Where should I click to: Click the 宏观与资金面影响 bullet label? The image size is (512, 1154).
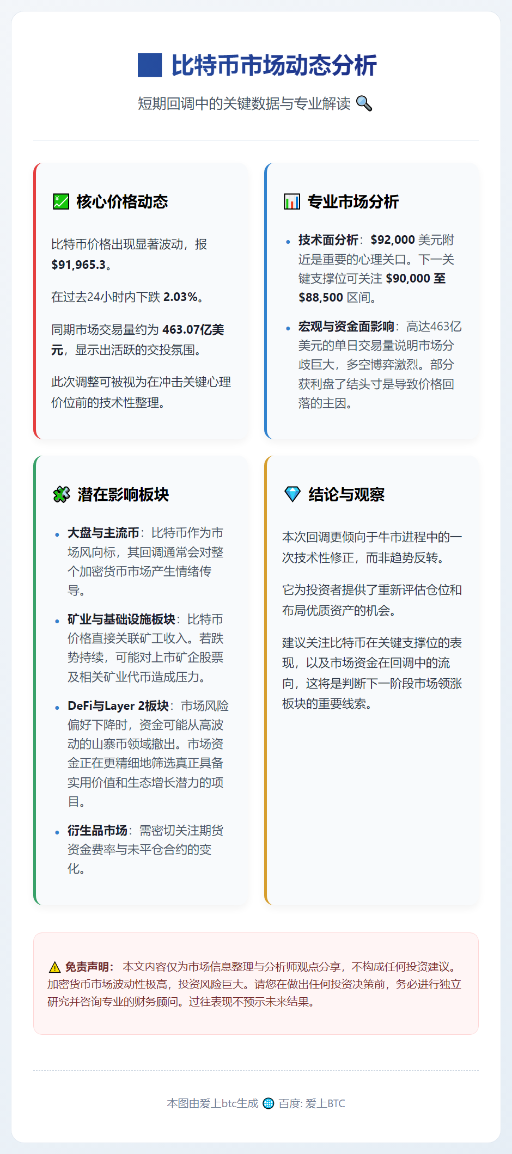click(x=346, y=327)
